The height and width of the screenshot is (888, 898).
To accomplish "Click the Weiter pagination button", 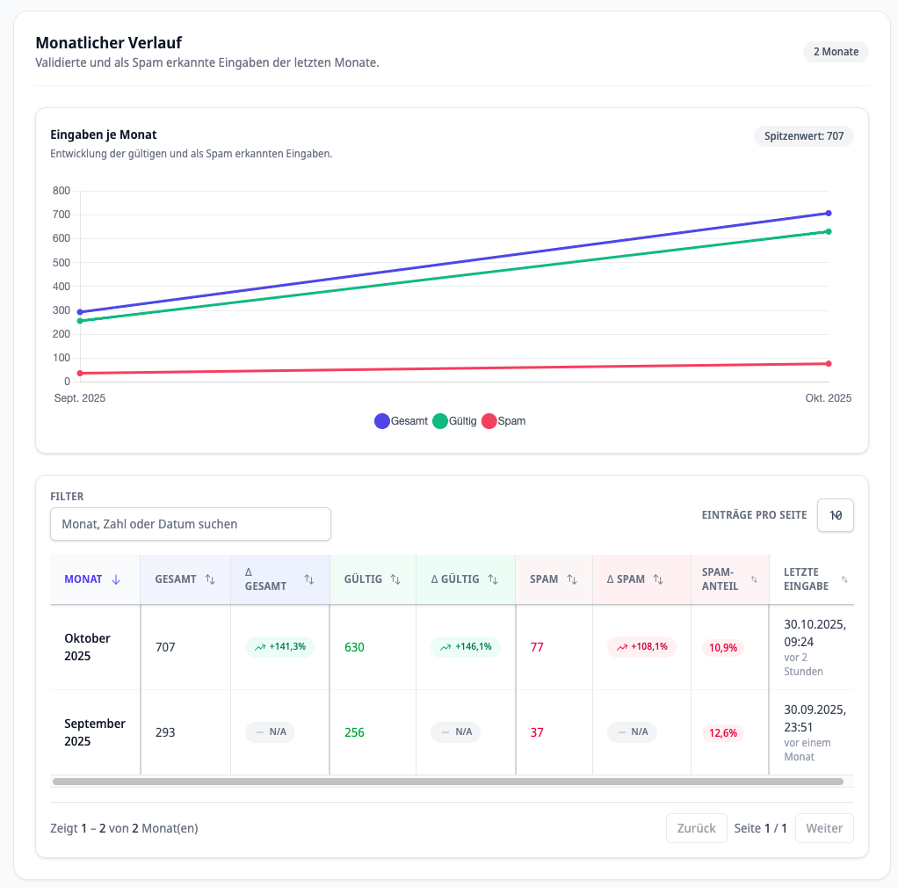I will pyautogui.click(x=824, y=827).
